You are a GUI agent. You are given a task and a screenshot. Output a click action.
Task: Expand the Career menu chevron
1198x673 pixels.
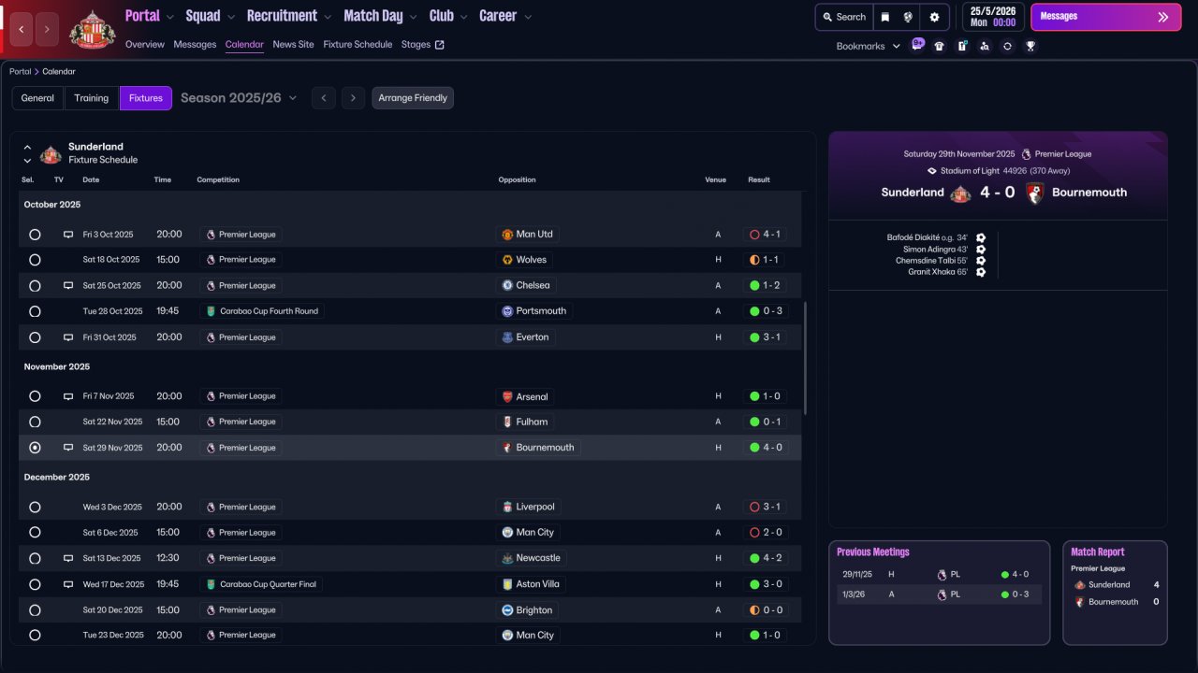[x=528, y=17]
